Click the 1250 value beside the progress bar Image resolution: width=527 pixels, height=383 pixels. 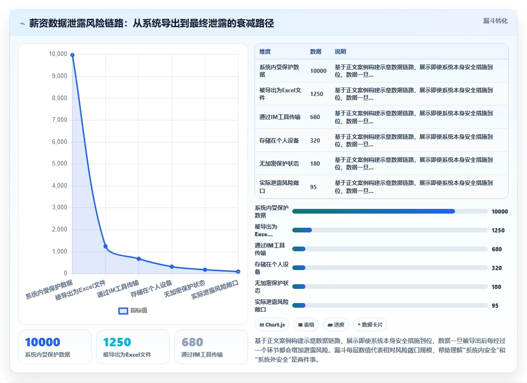(498, 230)
